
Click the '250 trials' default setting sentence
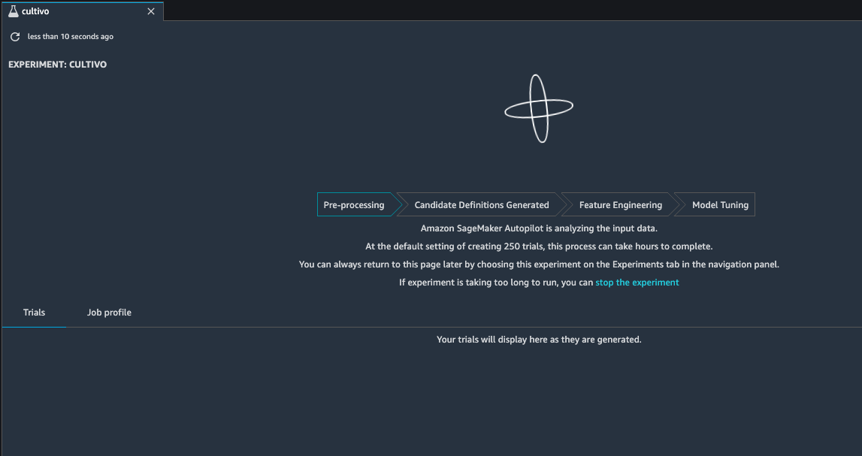point(539,246)
